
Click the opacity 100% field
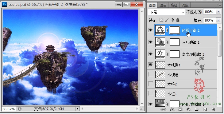pos(210,12)
